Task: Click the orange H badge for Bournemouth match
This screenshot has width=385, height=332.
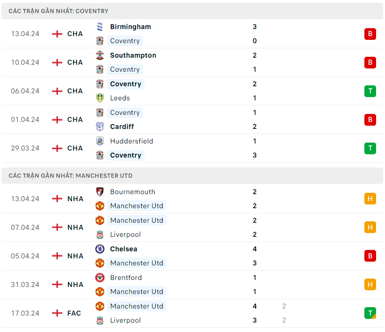Action: 370,199
